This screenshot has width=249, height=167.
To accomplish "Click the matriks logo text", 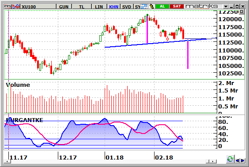I will pyautogui.click(x=202, y=6).
